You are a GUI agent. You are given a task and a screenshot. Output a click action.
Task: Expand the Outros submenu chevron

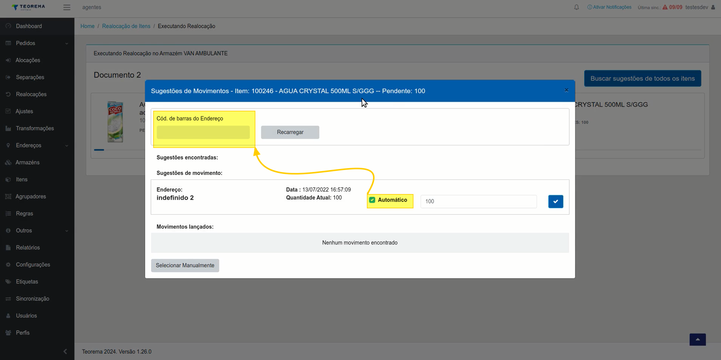click(x=67, y=231)
